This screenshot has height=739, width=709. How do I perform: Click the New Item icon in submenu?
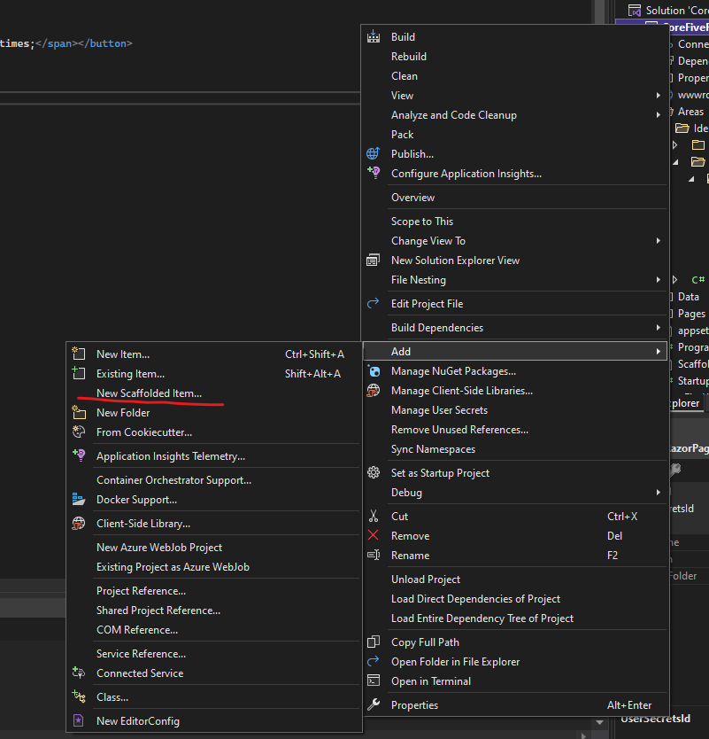click(79, 354)
